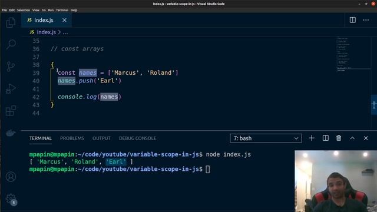
Task: Split the editor to the right
Action: point(352,20)
